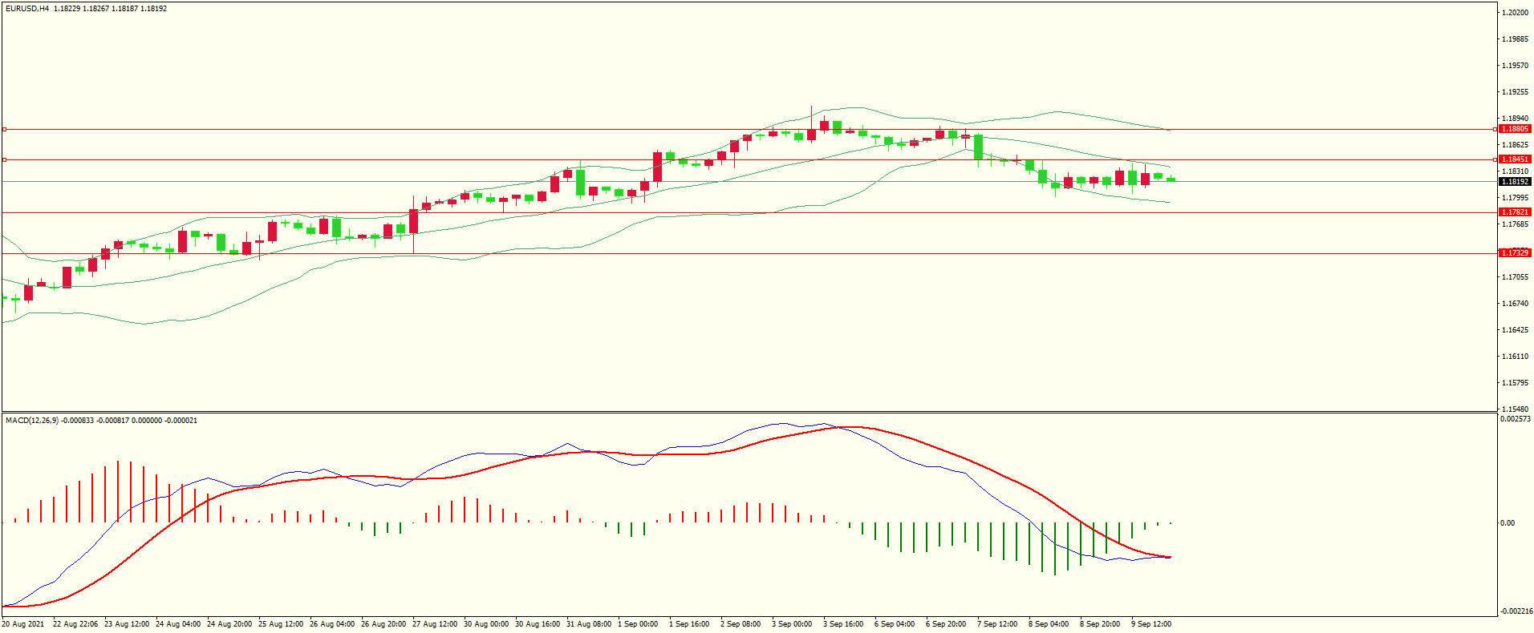Click the 1.16425 price axis value
Screen dimensions: 1534x633
click(x=1515, y=330)
